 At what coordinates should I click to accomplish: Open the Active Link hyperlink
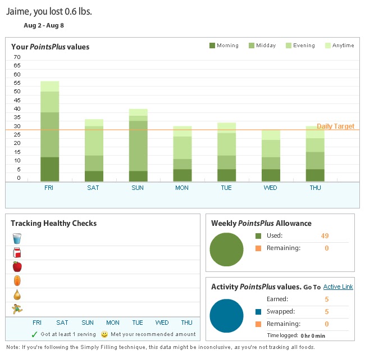338,287
